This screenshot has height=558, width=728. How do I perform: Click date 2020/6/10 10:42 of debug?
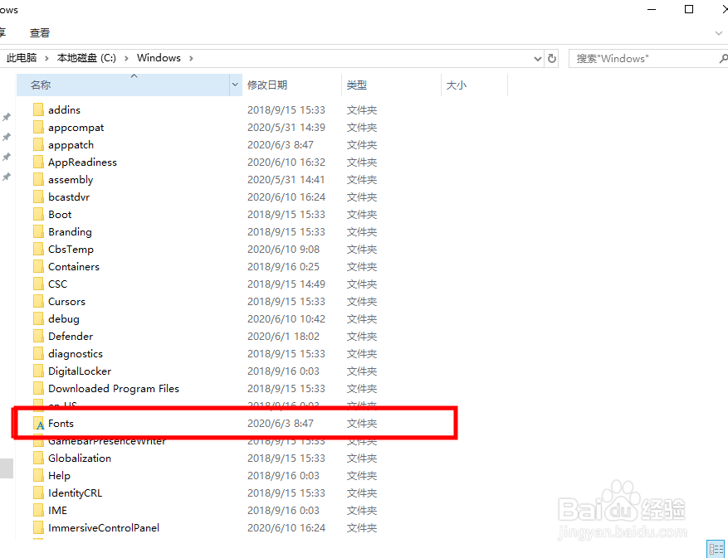click(286, 318)
